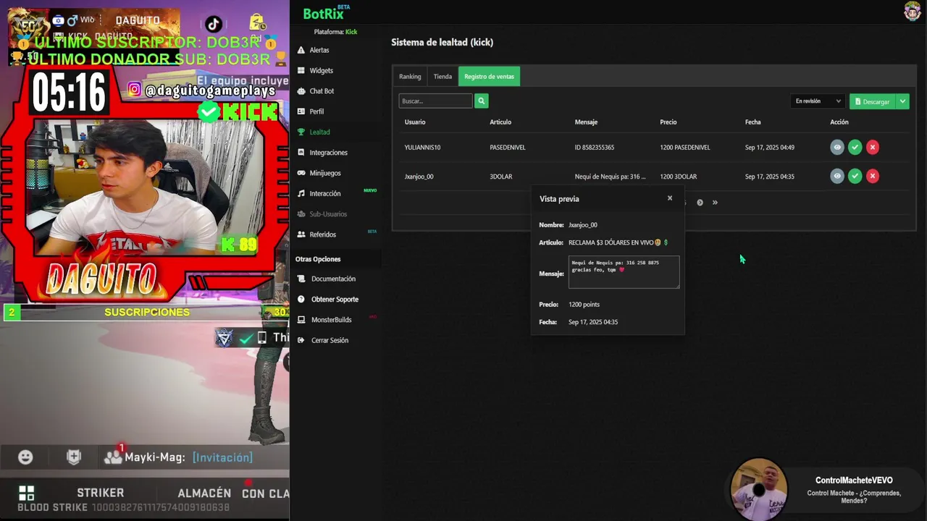The image size is (927, 521).
Task: Open Referidos section
Action: tap(322, 234)
